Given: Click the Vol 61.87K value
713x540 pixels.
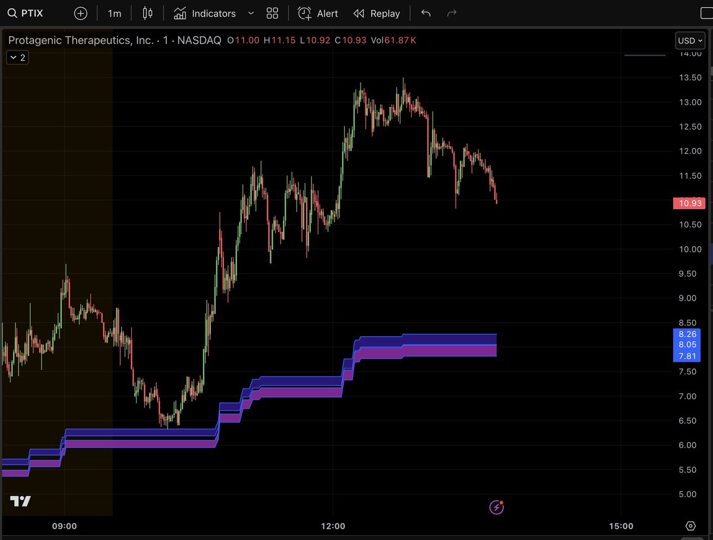Looking at the screenshot, I should (392, 40).
